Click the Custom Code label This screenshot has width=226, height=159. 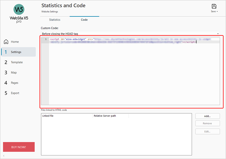coord(49,28)
